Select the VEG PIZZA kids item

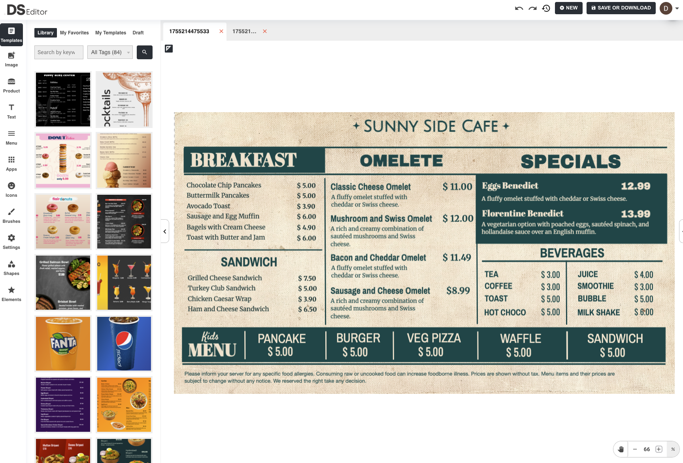click(434, 338)
